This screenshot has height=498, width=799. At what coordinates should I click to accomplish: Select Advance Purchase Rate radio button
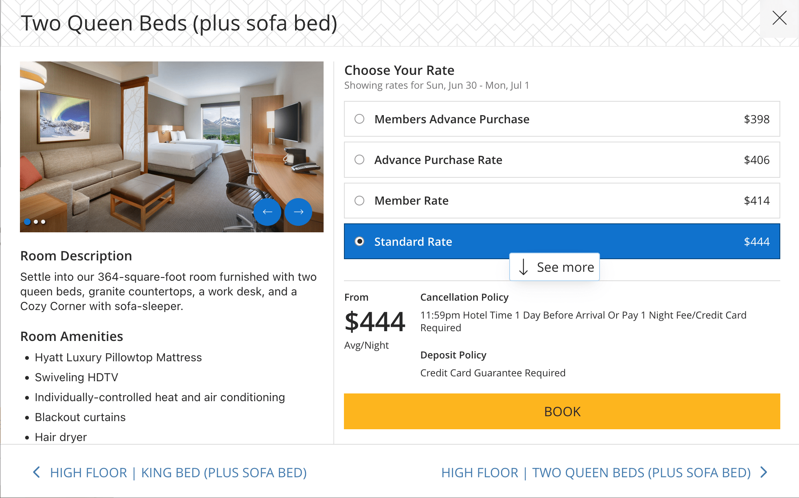(x=359, y=159)
